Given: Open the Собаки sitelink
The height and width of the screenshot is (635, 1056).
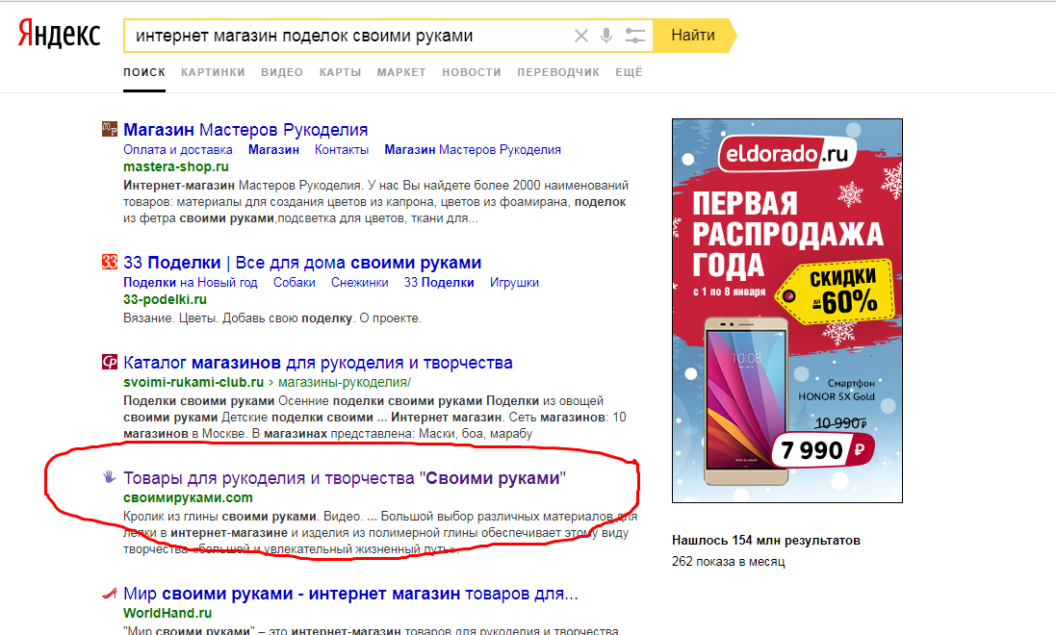Looking at the screenshot, I should [295, 282].
